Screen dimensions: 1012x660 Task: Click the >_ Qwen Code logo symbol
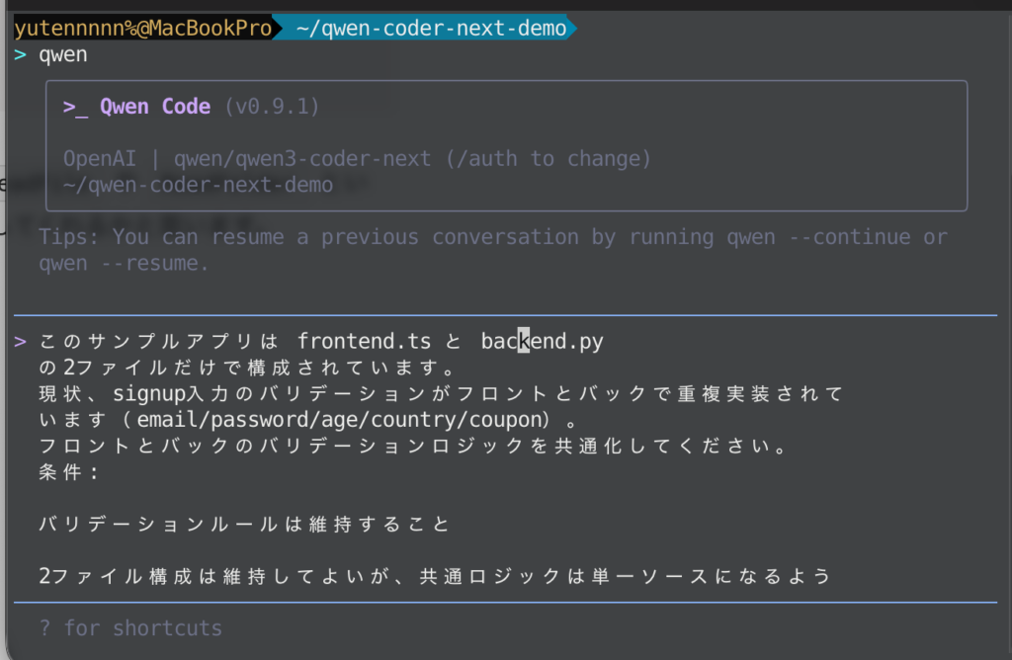click(75, 107)
